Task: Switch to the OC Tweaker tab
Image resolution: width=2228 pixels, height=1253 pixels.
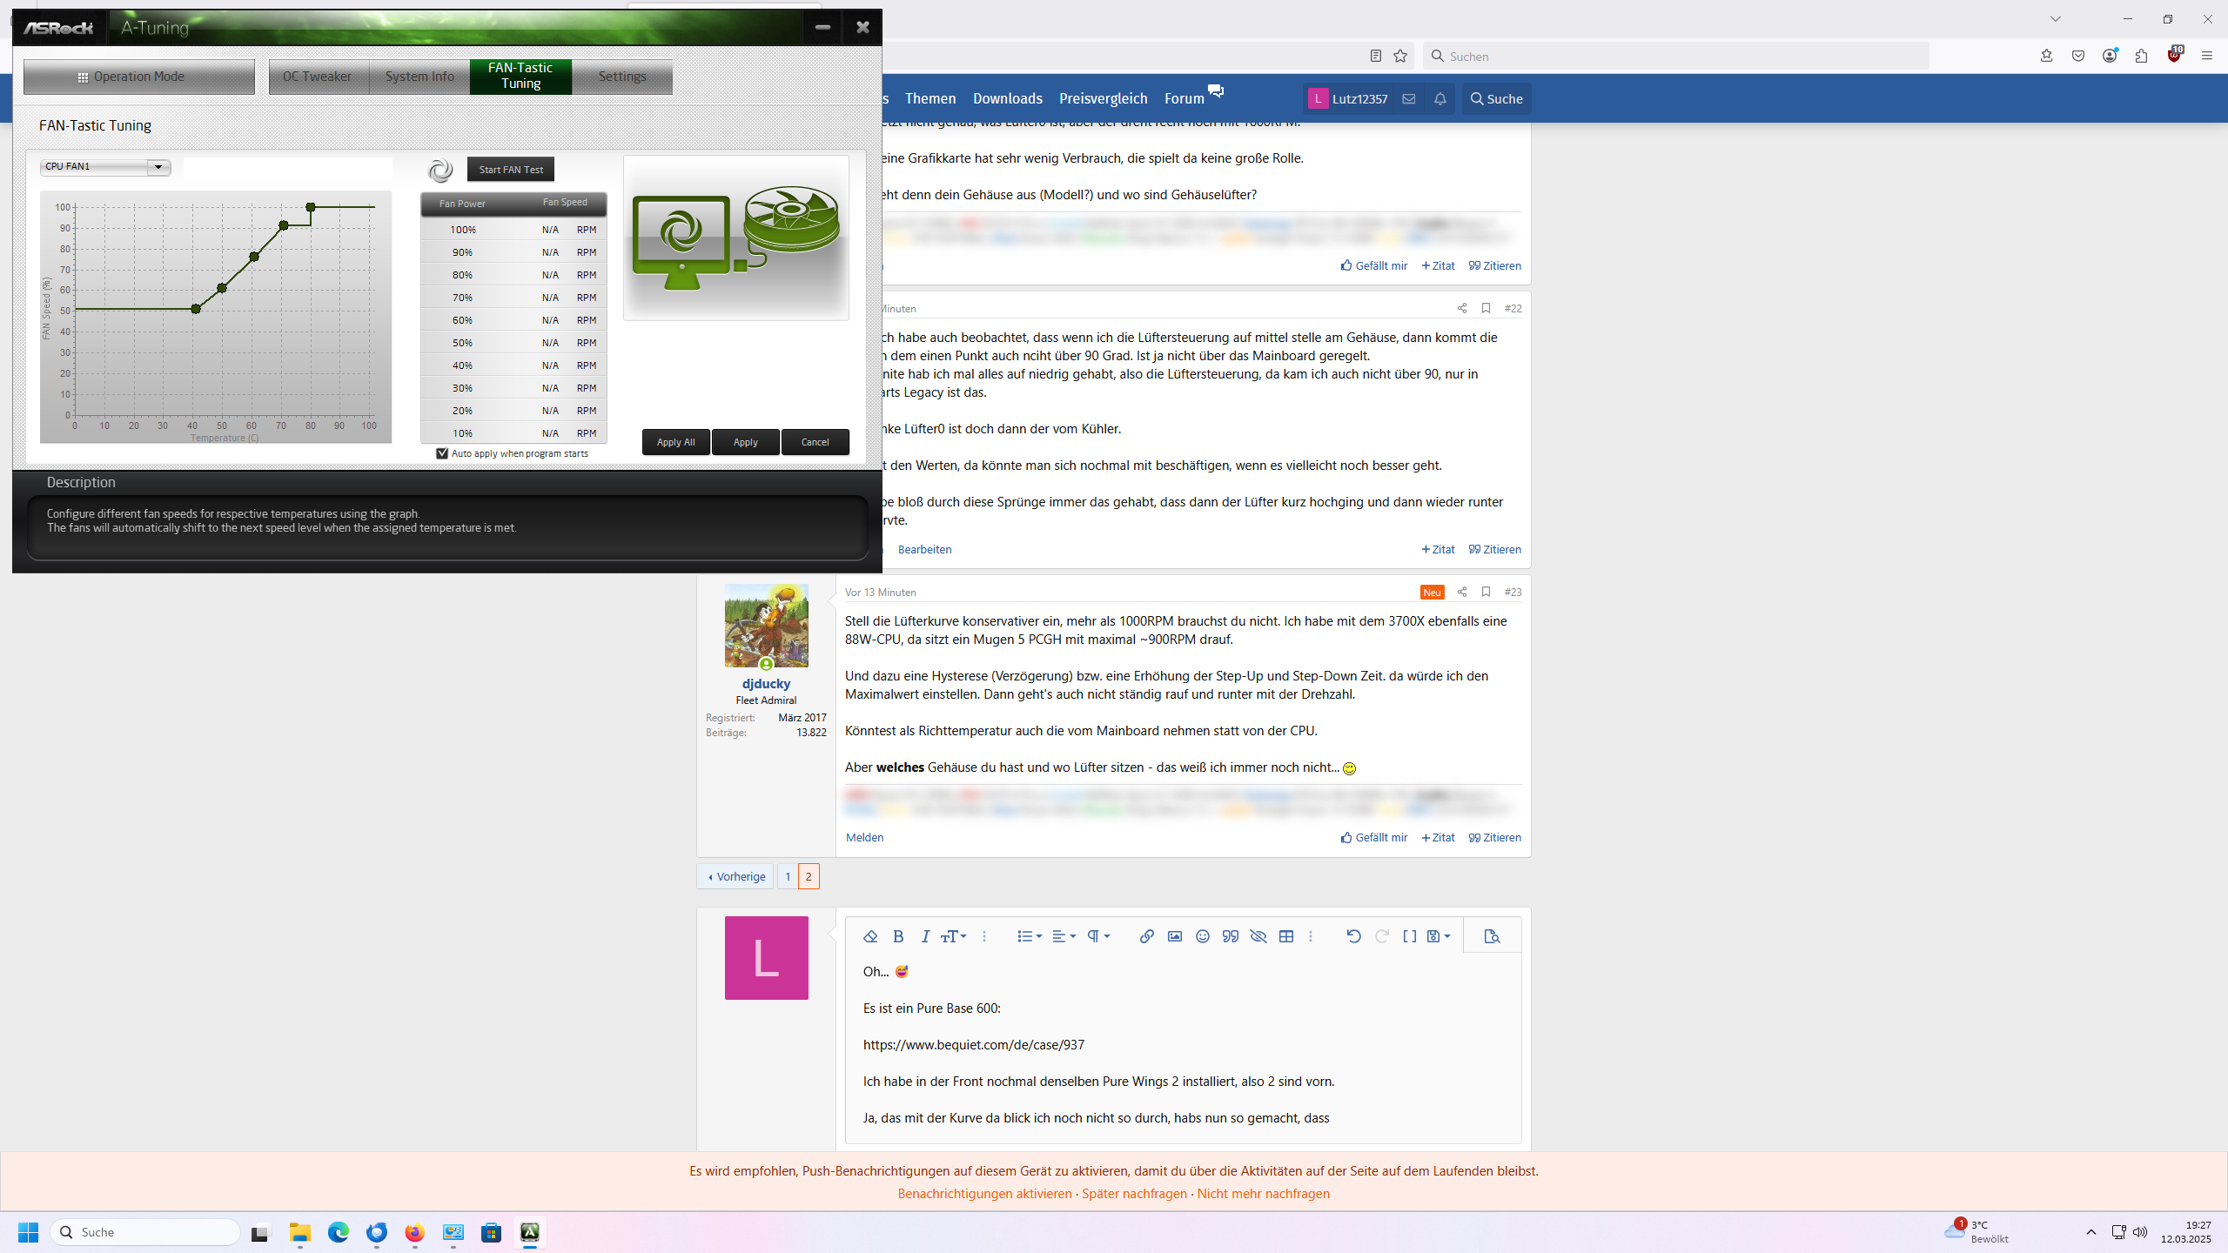Action: click(317, 77)
